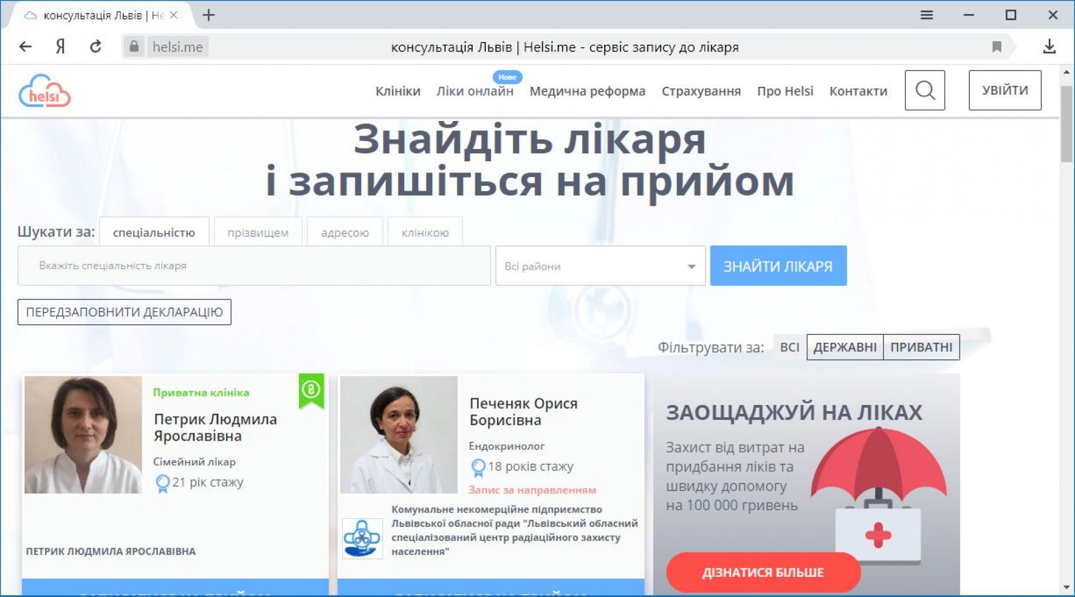Open a new tab with plus icon
The height and width of the screenshot is (597, 1075).
point(209,15)
